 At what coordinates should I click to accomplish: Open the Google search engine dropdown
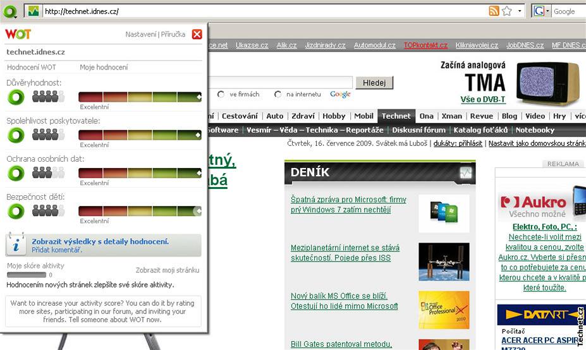[540, 11]
